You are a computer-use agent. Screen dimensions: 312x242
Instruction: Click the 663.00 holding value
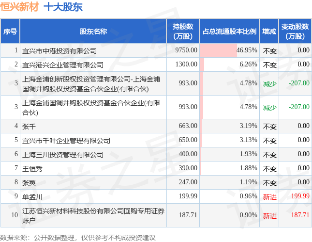coord(188,126)
